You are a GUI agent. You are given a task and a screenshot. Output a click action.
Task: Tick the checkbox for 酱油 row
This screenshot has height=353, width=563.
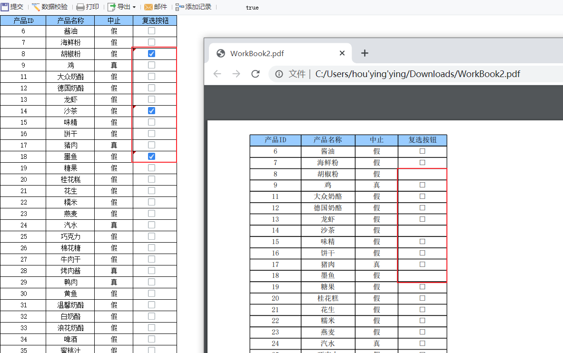tap(151, 31)
